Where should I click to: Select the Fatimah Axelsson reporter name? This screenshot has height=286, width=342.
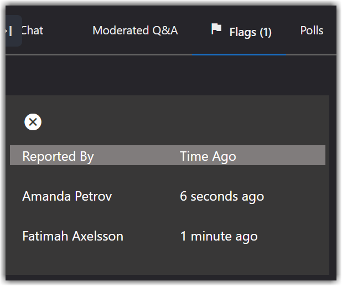tap(73, 236)
